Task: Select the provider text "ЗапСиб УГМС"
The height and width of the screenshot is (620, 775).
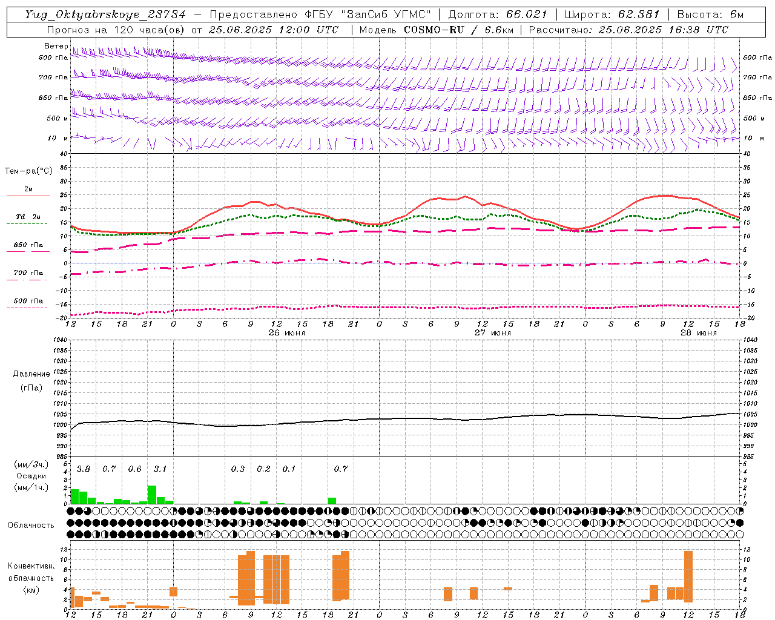Action: (x=386, y=15)
